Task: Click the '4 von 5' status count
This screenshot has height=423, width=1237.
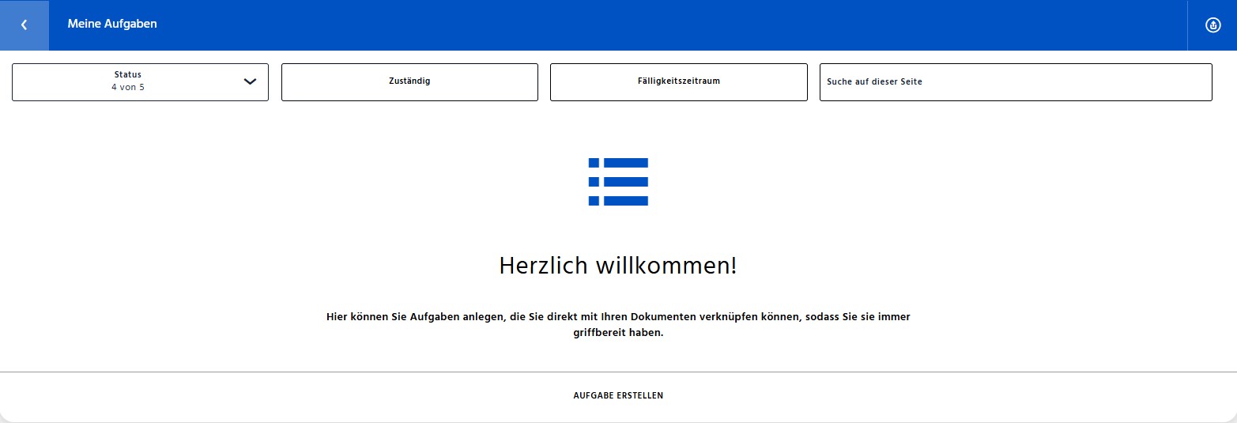Action: 128,88
